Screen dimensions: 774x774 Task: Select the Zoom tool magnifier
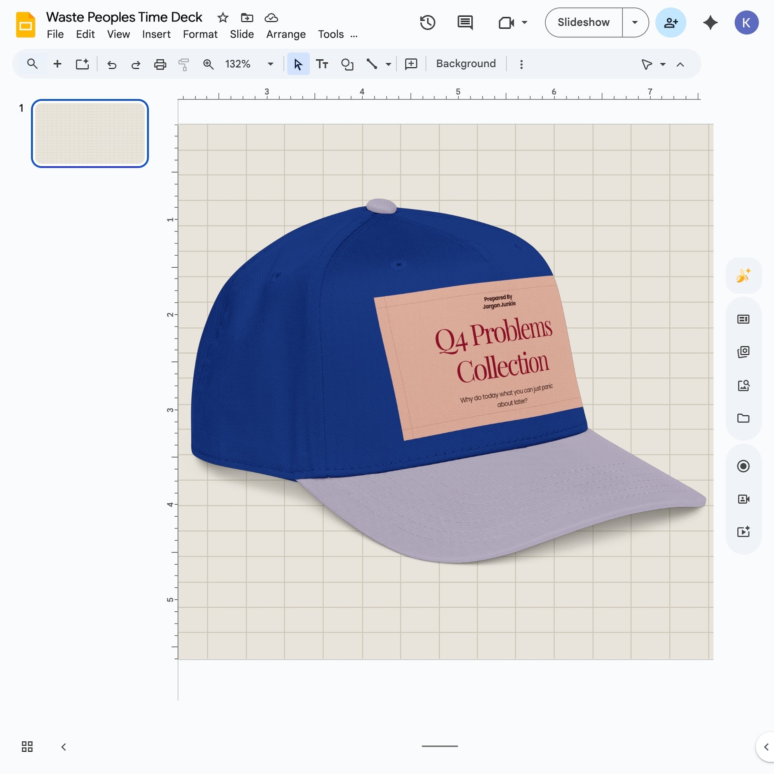click(208, 64)
